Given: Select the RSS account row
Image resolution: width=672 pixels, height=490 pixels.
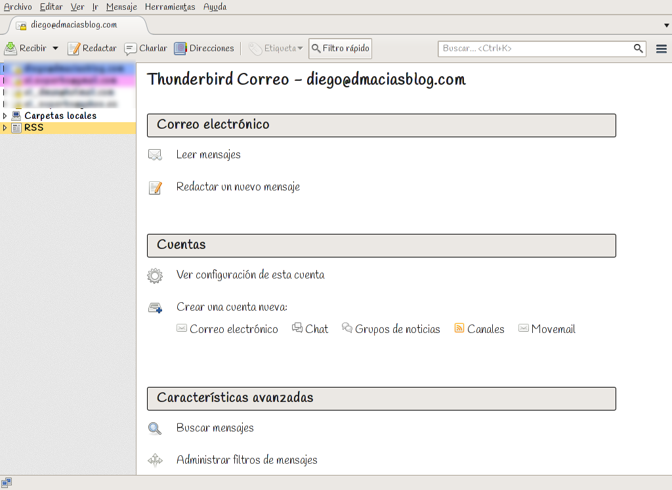Looking at the screenshot, I should (x=68, y=128).
